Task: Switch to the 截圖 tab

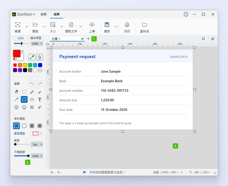Action: coord(44,14)
